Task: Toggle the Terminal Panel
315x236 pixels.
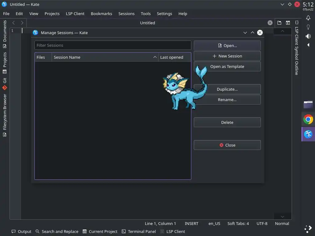Action: [x=139, y=231]
